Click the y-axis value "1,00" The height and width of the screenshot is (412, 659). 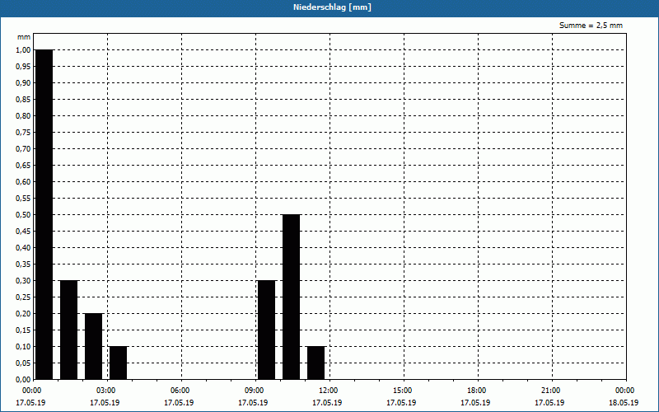click(x=23, y=50)
